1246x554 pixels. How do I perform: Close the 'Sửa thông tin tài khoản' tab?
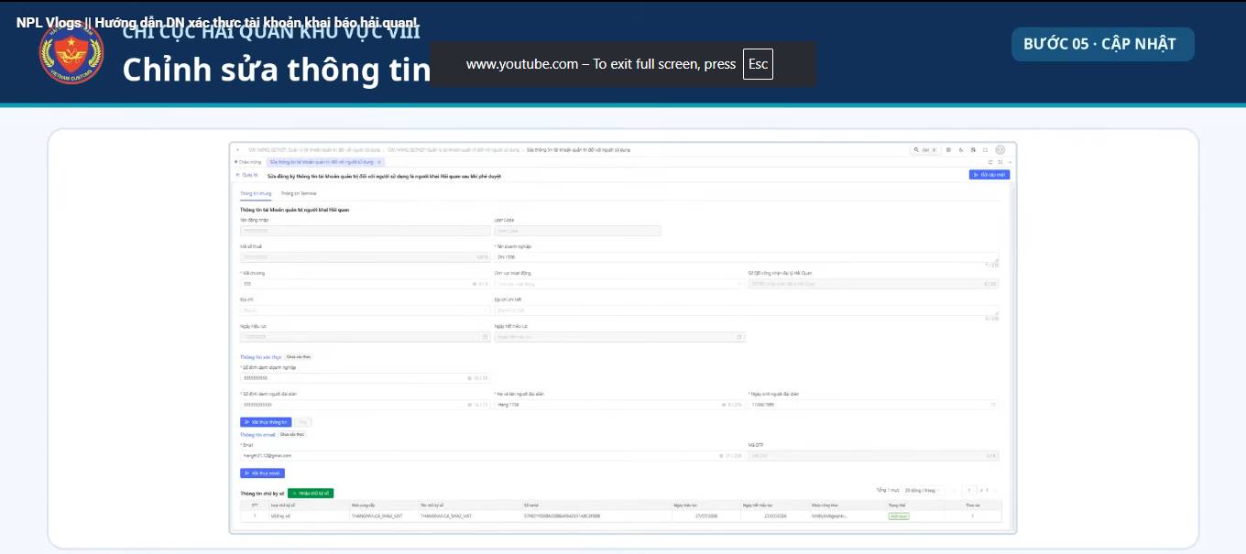(x=379, y=162)
